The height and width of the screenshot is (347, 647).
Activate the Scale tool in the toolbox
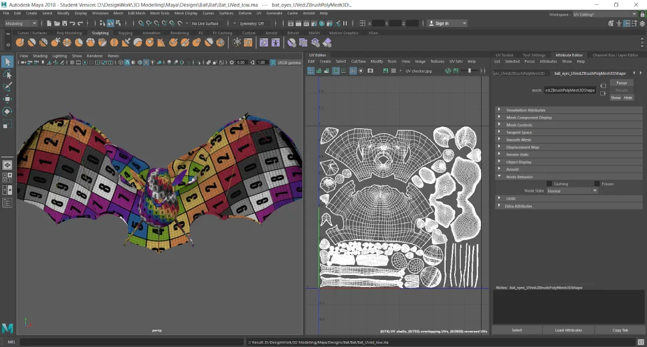(7, 124)
